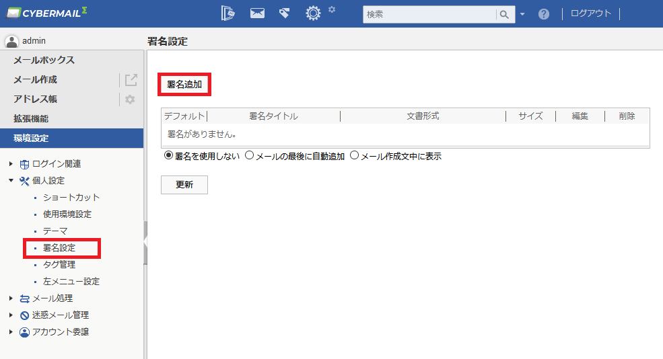The width and height of the screenshot is (663, 359).
Task: Select 署名を使用しない radio option
Action: click(x=168, y=155)
